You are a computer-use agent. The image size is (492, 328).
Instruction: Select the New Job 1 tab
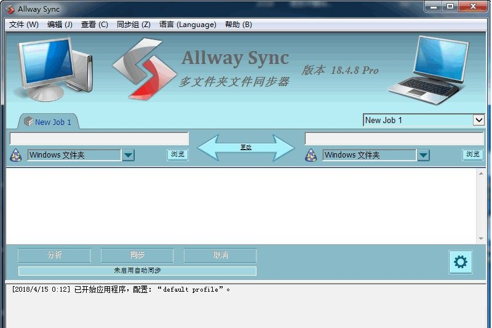(x=49, y=122)
